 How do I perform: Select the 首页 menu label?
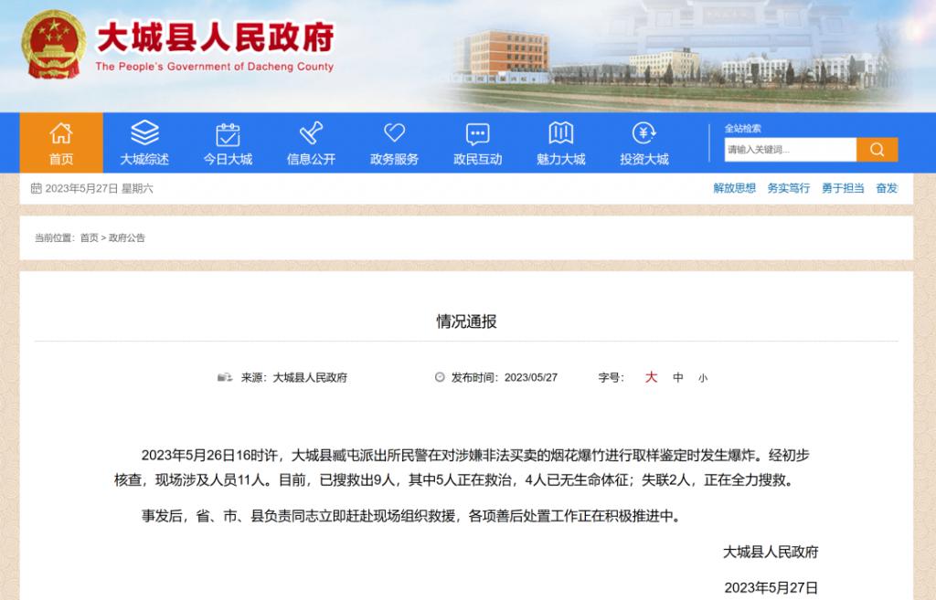coord(61,159)
